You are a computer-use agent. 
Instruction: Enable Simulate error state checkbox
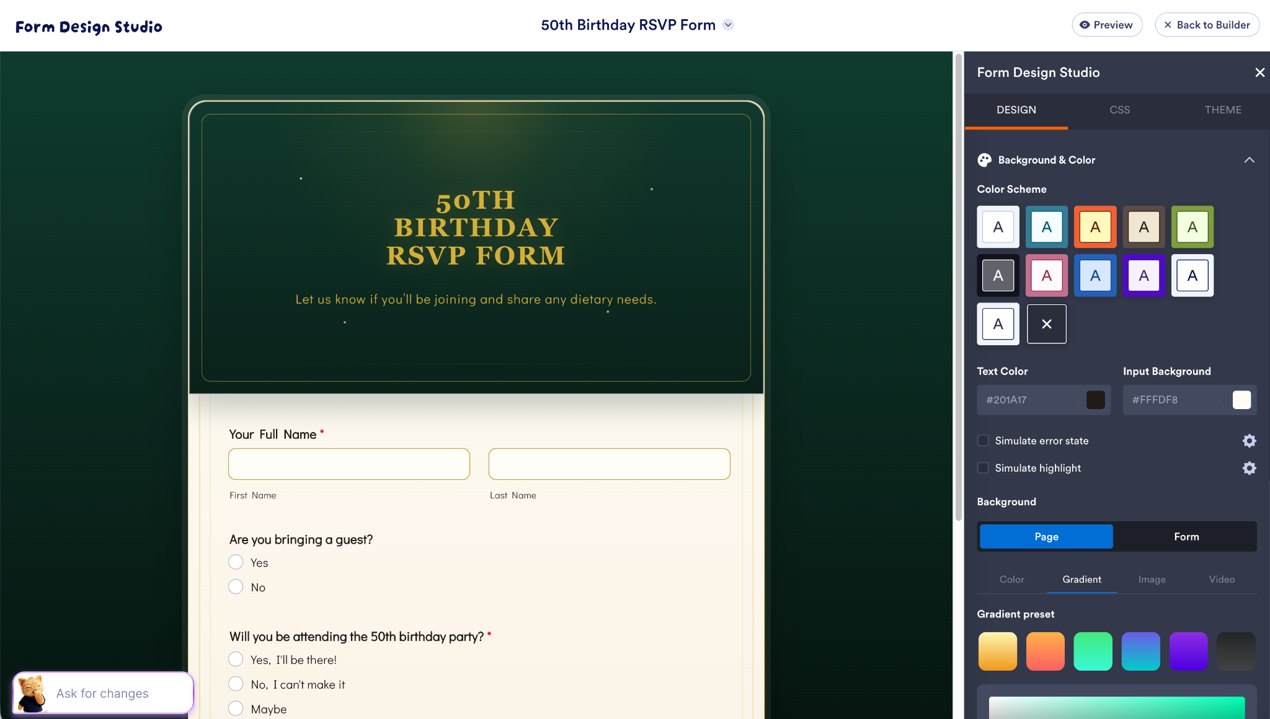[983, 441]
